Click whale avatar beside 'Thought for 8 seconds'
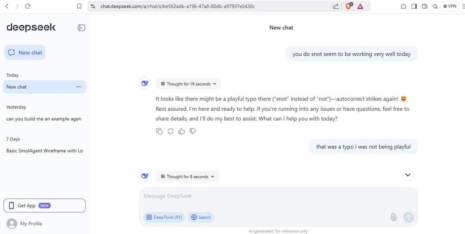The image size is (465, 234). pyautogui.click(x=145, y=176)
